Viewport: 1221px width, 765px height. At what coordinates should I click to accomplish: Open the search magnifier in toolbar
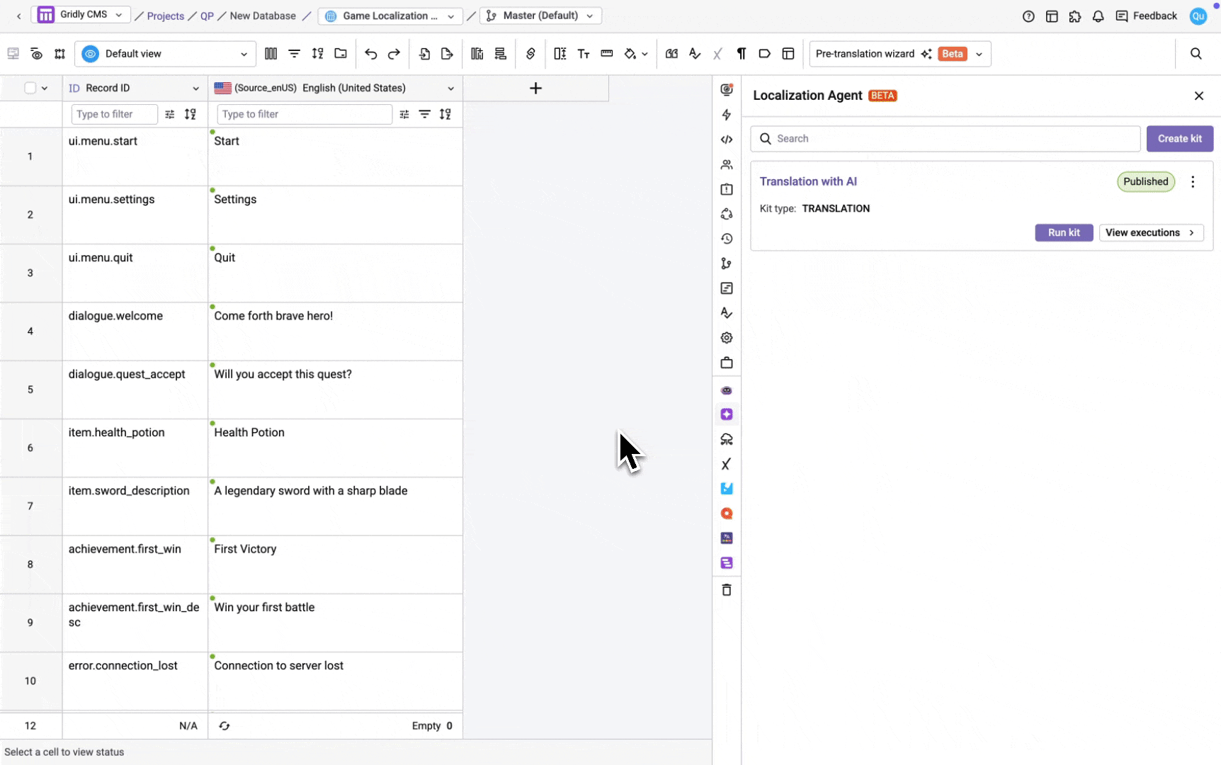click(x=1196, y=54)
